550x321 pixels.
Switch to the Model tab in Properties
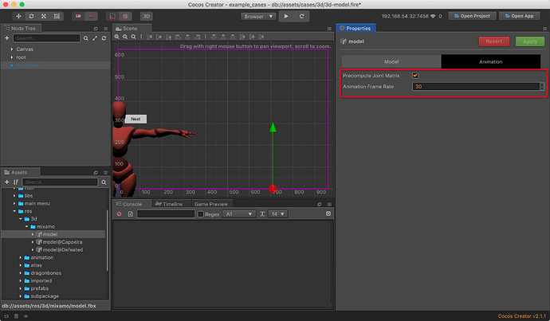coord(391,61)
